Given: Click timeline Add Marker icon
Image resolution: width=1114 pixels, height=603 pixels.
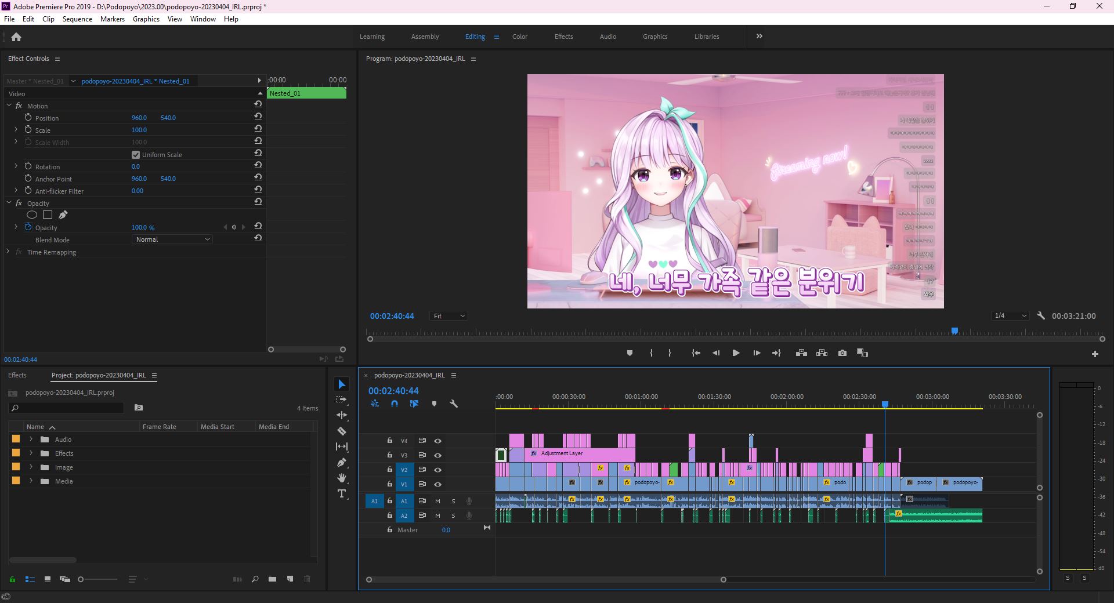Looking at the screenshot, I should (x=434, y=404).
